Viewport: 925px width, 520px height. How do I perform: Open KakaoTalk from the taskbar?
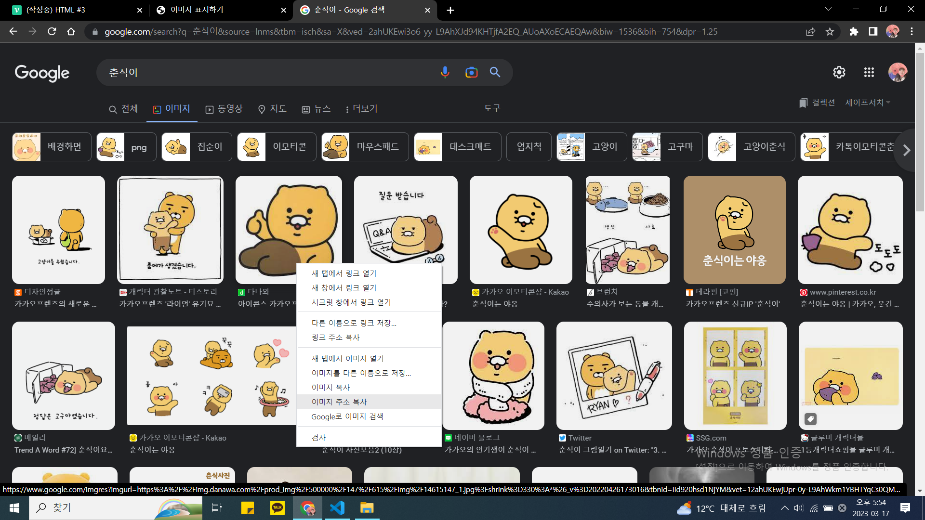tap(277, 508)
